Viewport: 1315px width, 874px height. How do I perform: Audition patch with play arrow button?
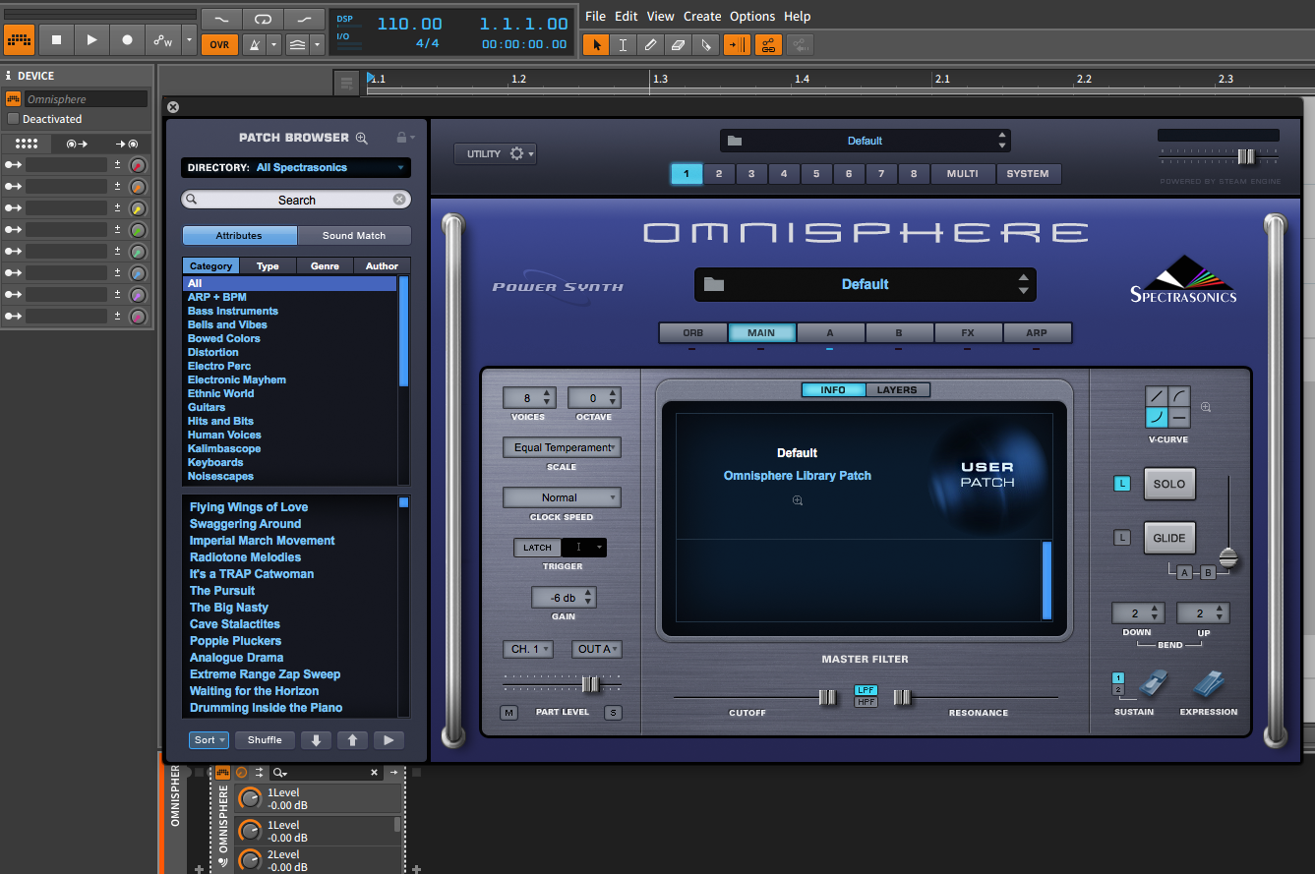pyautogui.click(x=389, y=740)
